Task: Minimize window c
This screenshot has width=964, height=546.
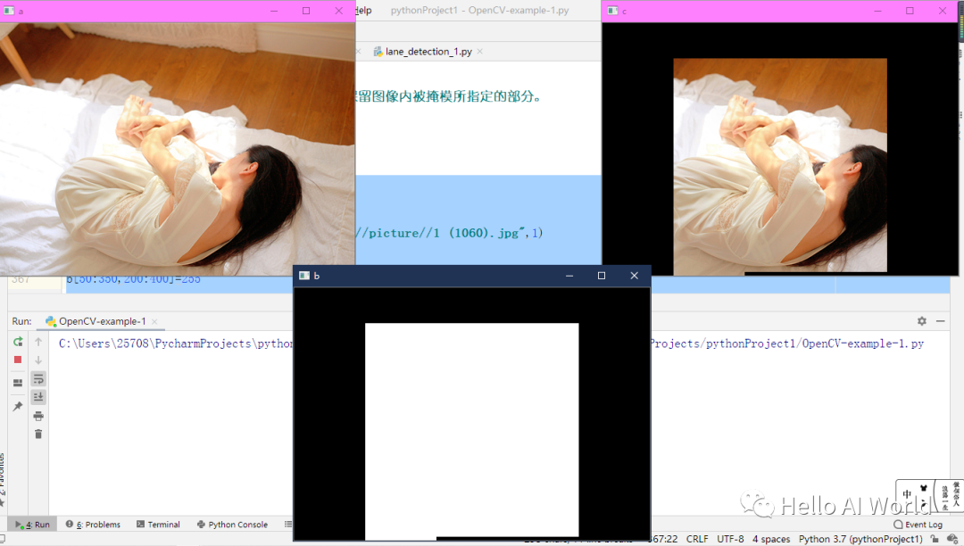Action: [878, 11]
